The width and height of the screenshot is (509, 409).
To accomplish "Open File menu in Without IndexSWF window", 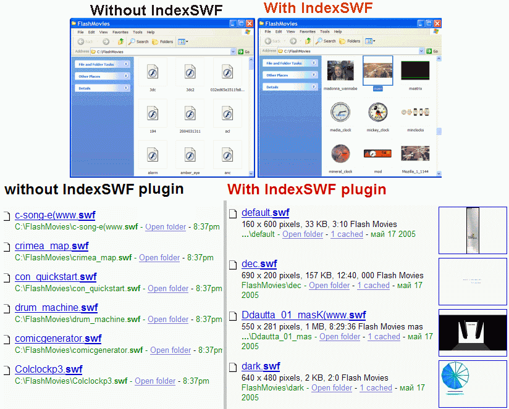I will point(80,32).
